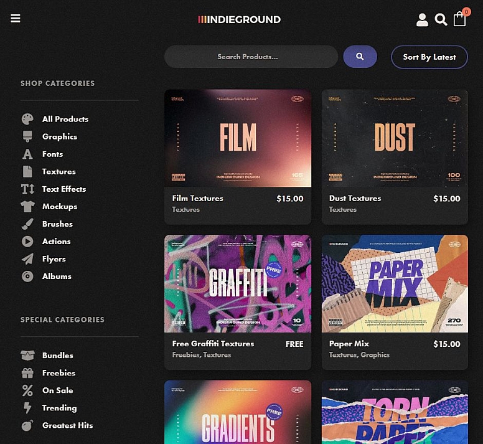Open the Film Textures product thumbnail
Image resolution: width=483 pixels, height=444 pixels.
pyautogui.click(x=238, y=138)
